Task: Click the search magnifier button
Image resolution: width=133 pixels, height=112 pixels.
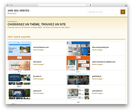Action: click(123, 12)
